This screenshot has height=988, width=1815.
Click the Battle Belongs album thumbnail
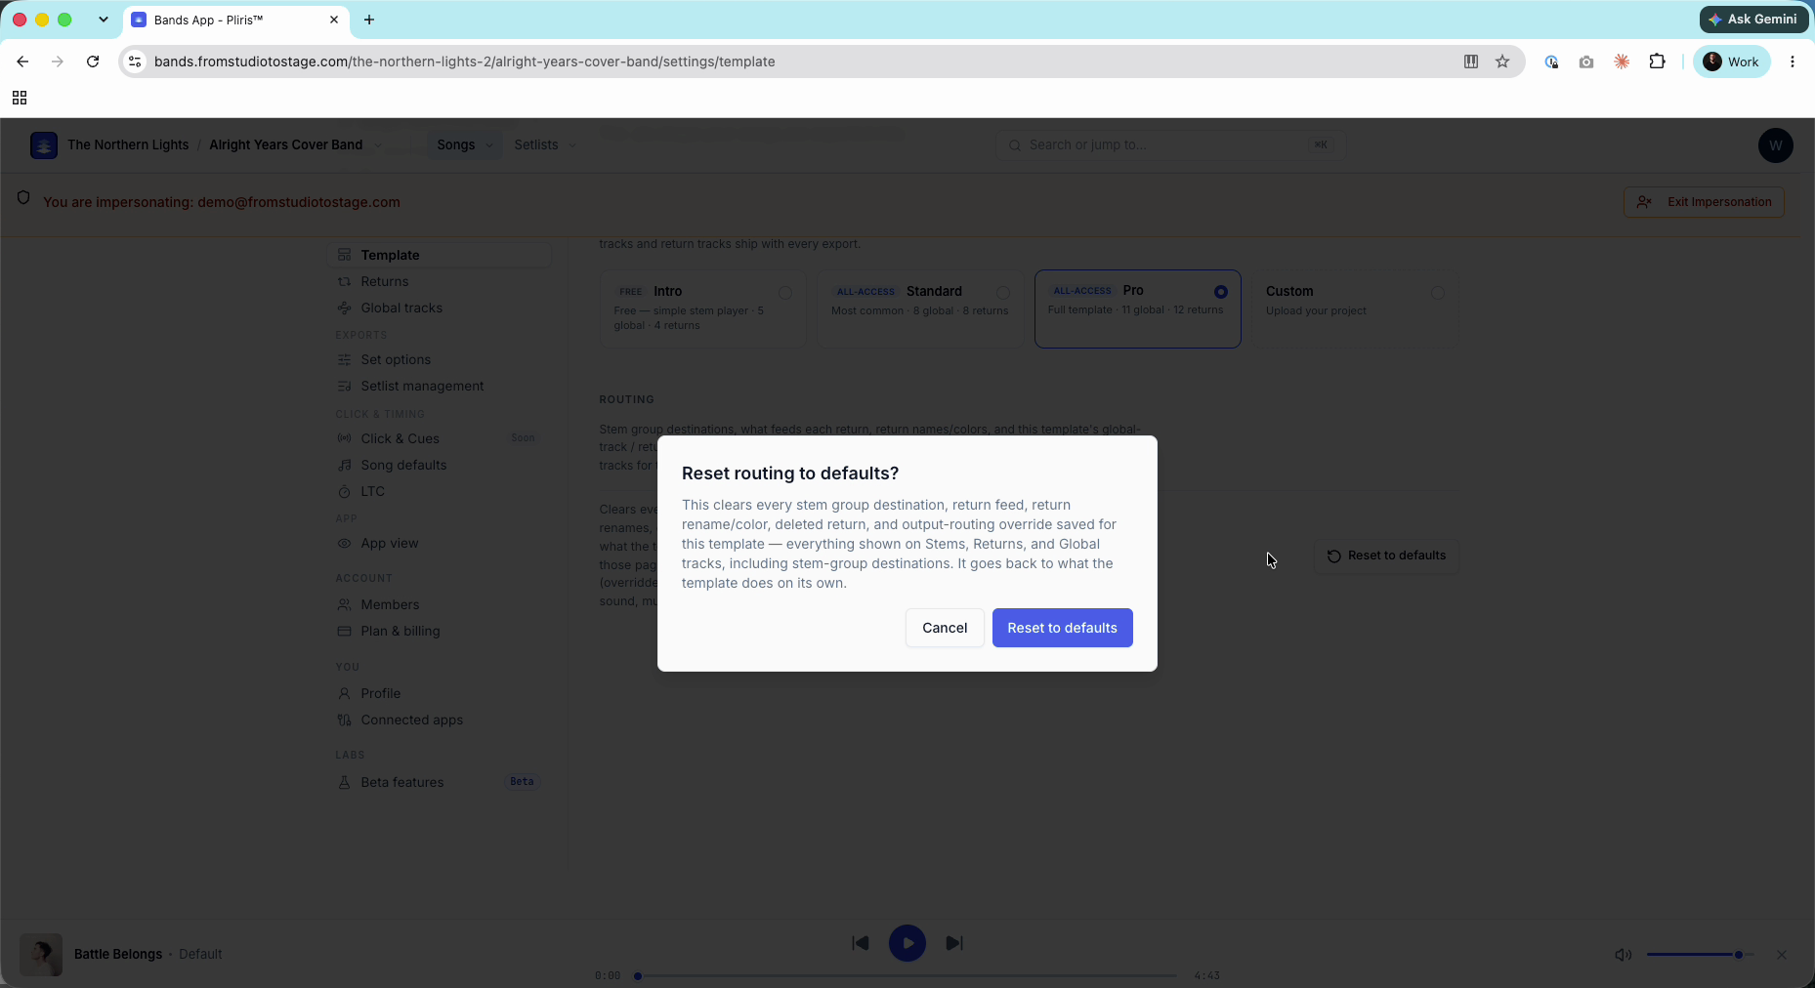click(x=41, y=955)
